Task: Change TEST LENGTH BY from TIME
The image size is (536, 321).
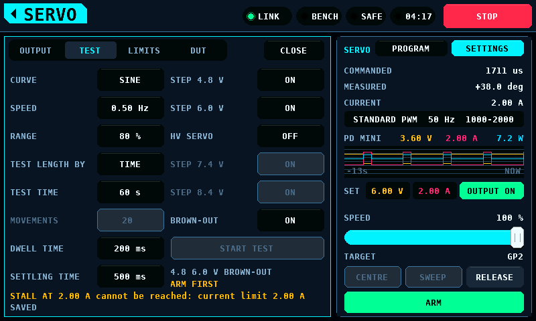Action: pos(130,164)
